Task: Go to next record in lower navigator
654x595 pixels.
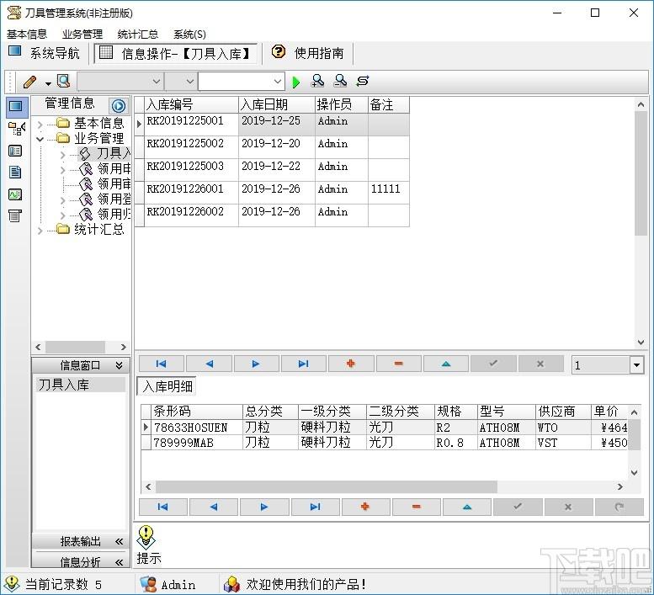Action: [264, 507]
